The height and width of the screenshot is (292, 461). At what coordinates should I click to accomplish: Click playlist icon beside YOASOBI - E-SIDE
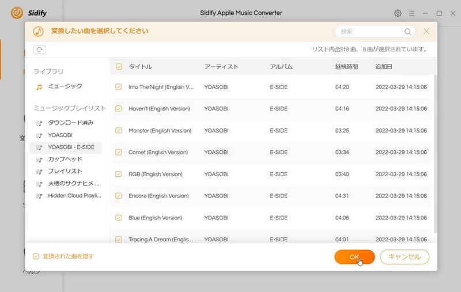coord(39,147)
